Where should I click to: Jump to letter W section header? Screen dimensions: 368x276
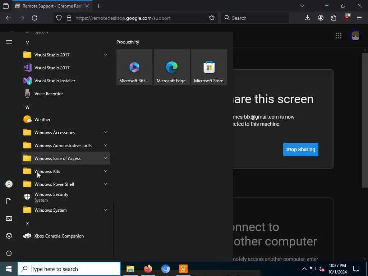coord(27,107)
